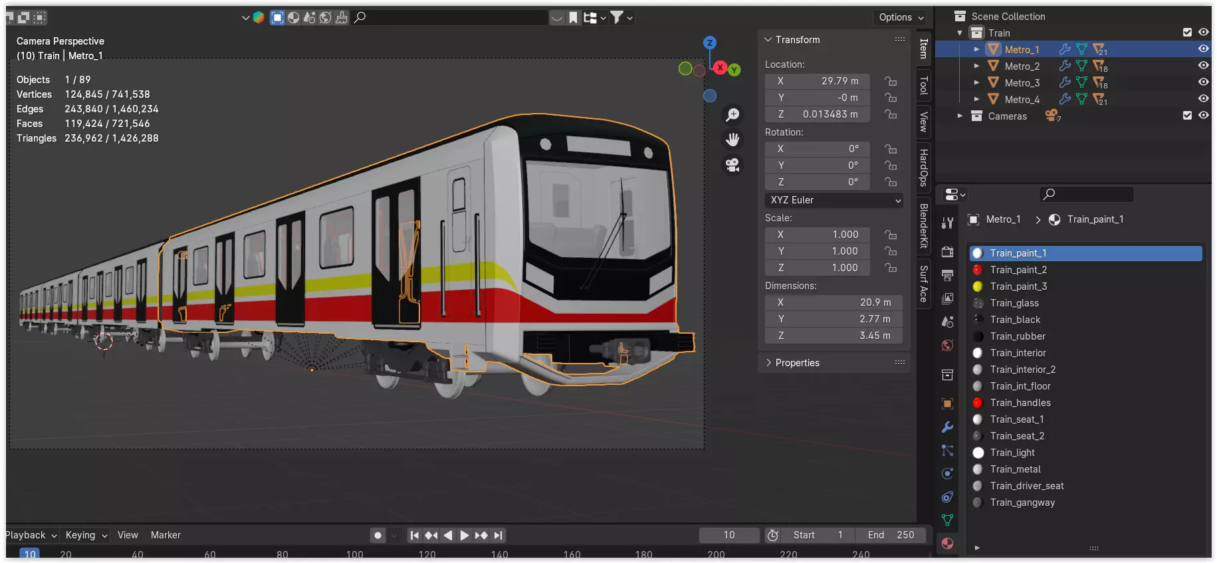The width and height of the screenshot is (1217, 563).
Task: Toggle lock for Location X
Action: (891, 81)
